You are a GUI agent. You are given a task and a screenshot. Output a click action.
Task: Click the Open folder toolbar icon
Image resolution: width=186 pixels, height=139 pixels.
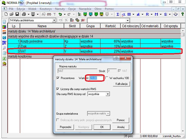click(x=11, y=14)
